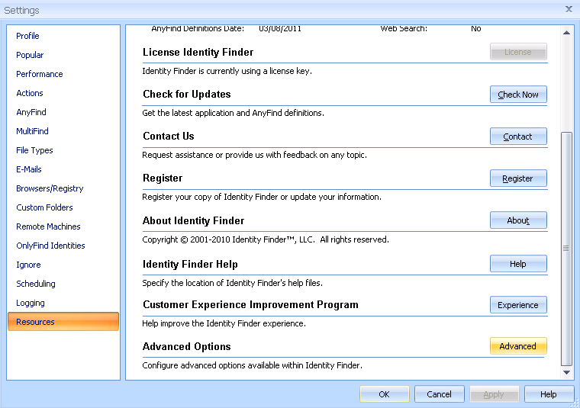This screenshot has width=580, height=408.
Task: Go to Performance settings
Action: [40, 74]
